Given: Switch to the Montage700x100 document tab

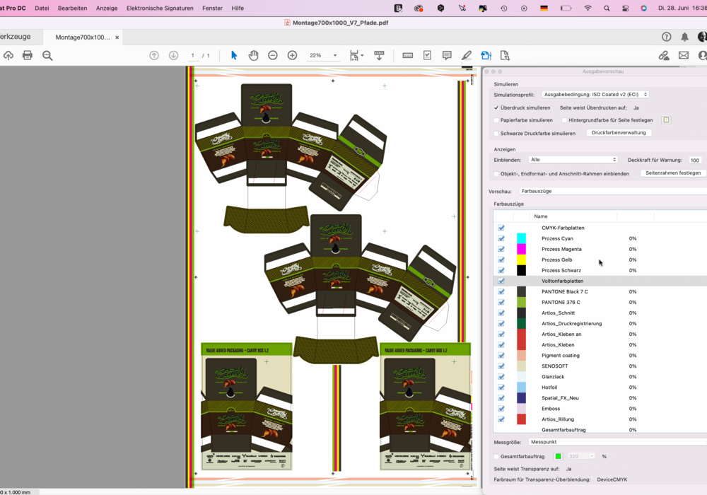Looking at the screenshot, I should [83, 37].
